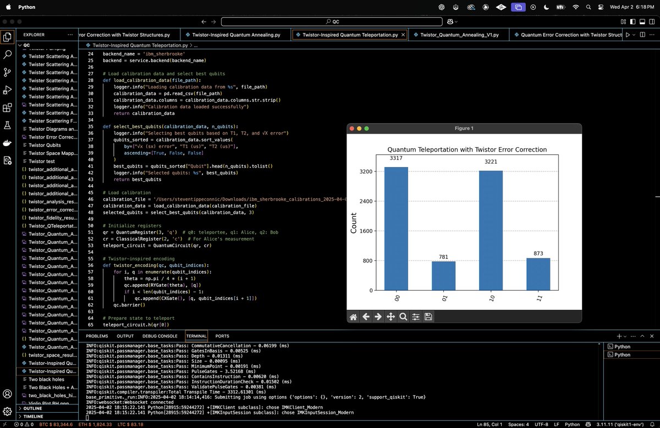This screenshot has height=428, width=660.
Task: Open the DEBUG CONSOLE panel tab
Action: tap(160, 336)
